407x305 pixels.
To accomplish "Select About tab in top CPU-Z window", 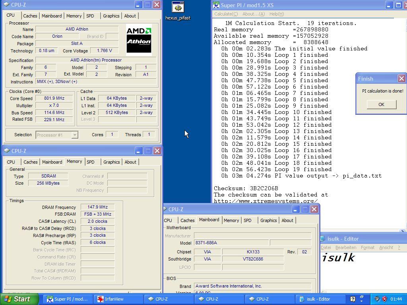I will point(130,16).
